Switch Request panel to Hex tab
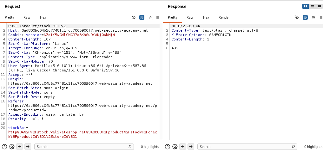This screenshot has height=153, width=323. coord(43,17)
